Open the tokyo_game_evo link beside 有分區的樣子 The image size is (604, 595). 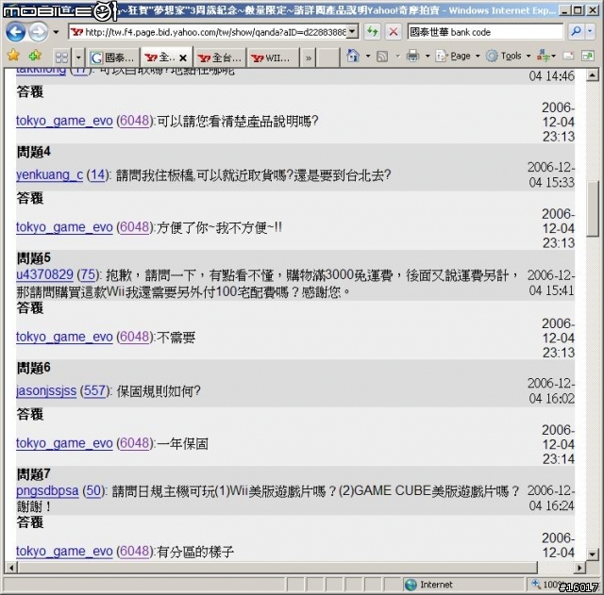point(64,552)
